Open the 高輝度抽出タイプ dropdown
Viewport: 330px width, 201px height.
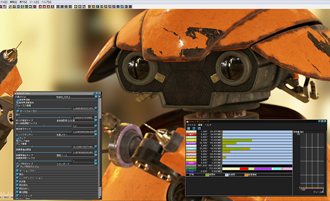point(96,155)
